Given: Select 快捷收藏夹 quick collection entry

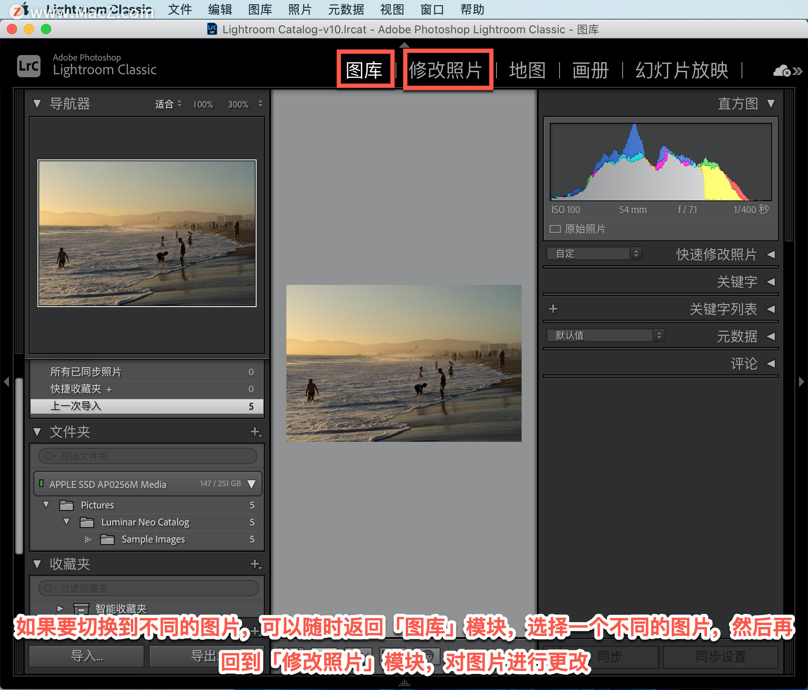Looking at the screenshot, I should point(147,389).
